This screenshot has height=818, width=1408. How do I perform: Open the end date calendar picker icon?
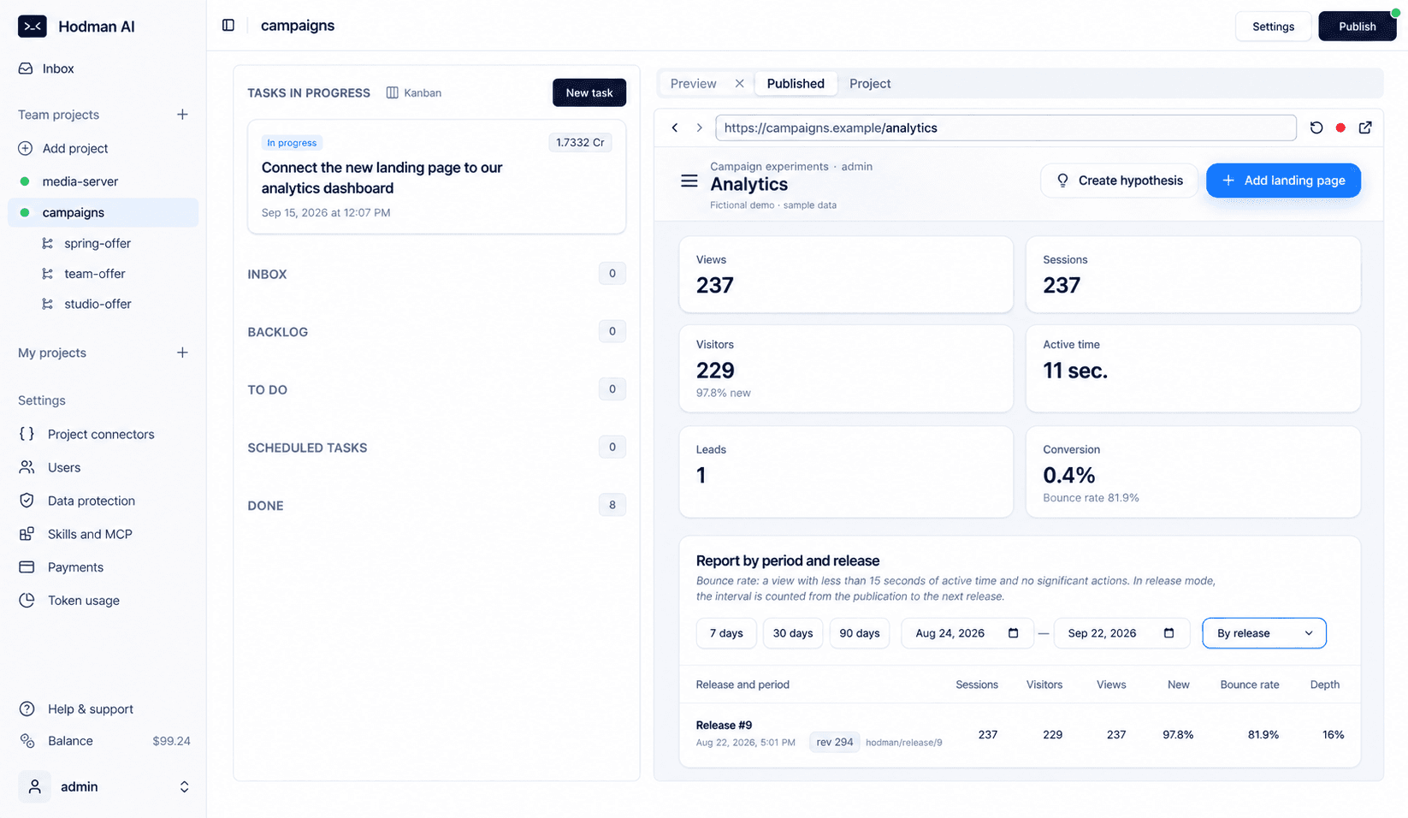click(x=1169, y=633)
